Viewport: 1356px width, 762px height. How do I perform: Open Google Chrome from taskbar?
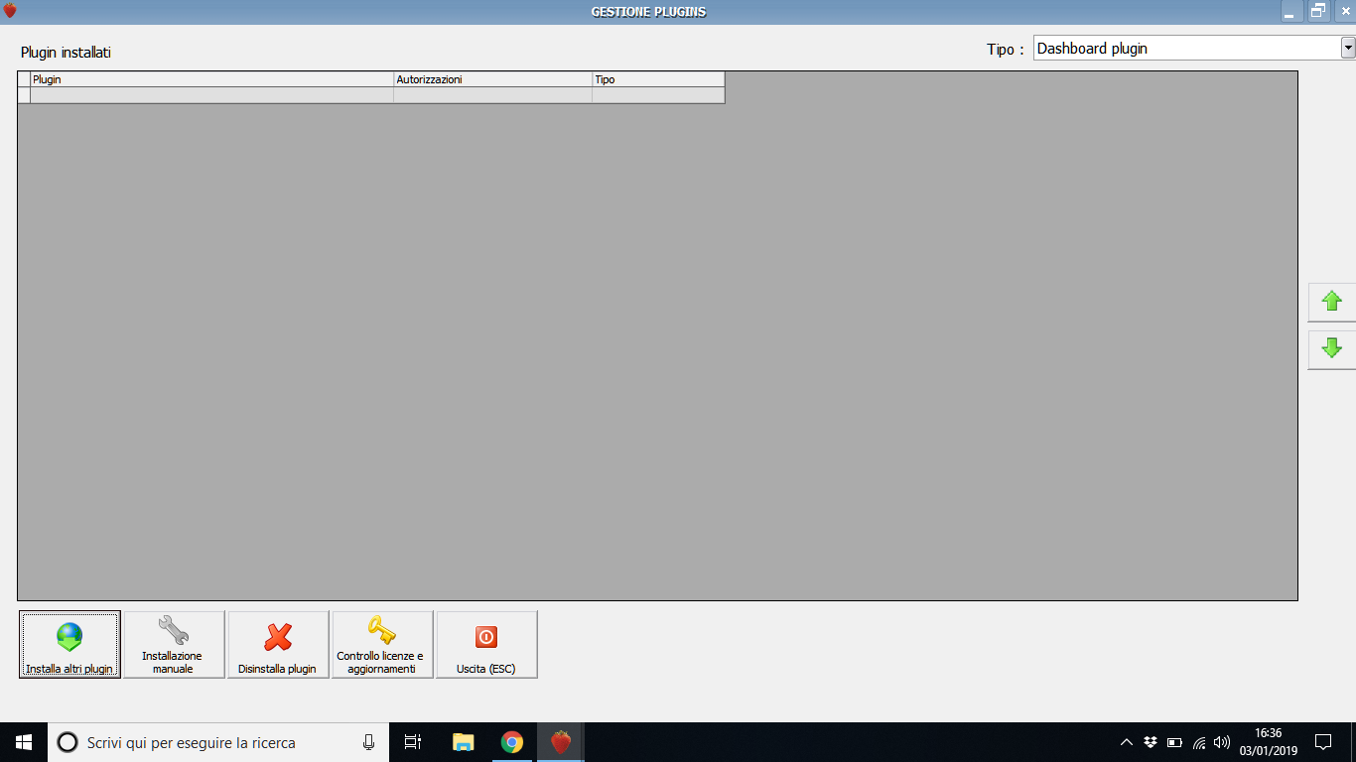[x=512, y=742]
